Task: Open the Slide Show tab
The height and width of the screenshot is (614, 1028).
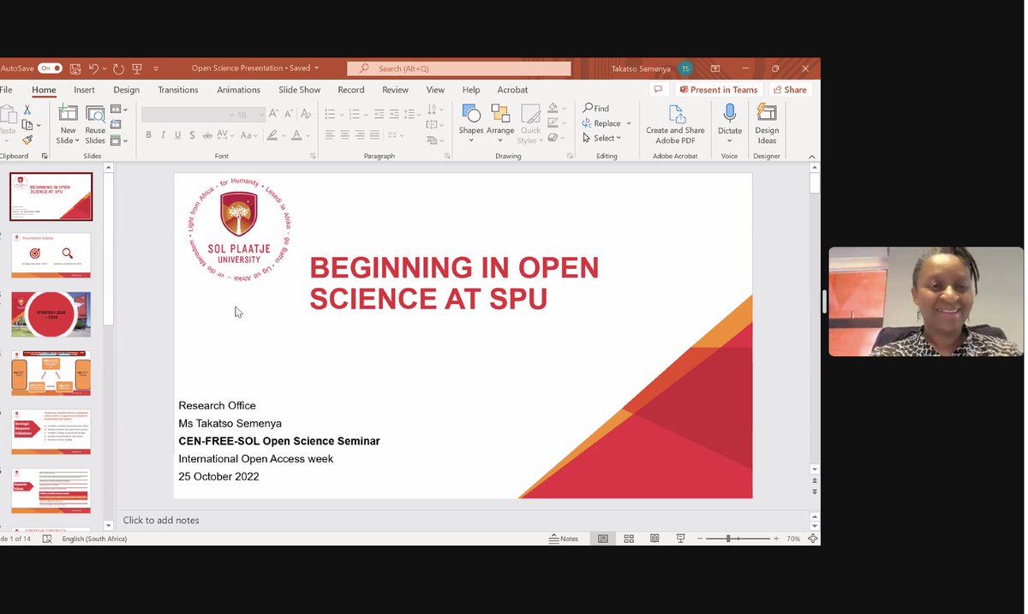Action: [x=300, y=90]
